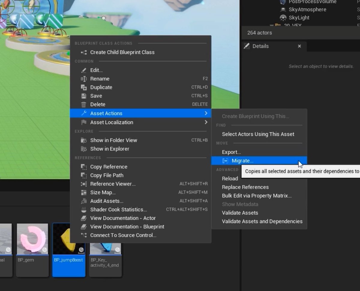This screenshot has height=291, width=360.
Task: Click the SkyAtmosphere actor icon in outliner
Action: [x=283, y=10]
